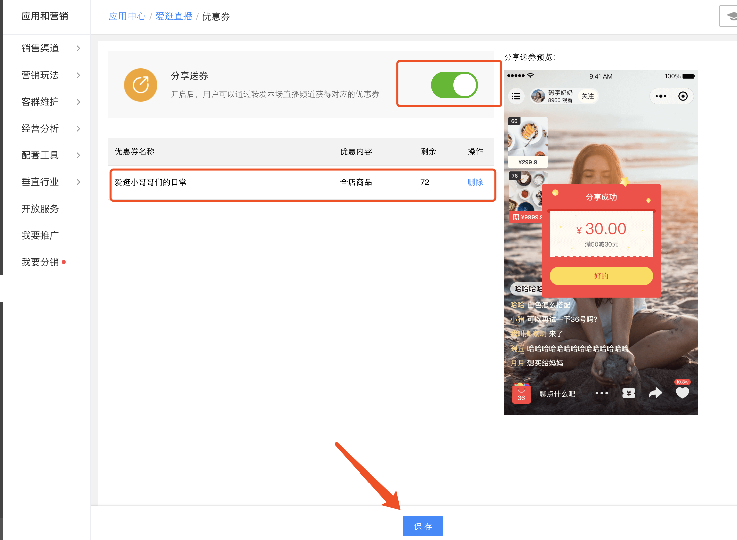
Task: Click the list menu icon in preview
Action: click(516, 96)
